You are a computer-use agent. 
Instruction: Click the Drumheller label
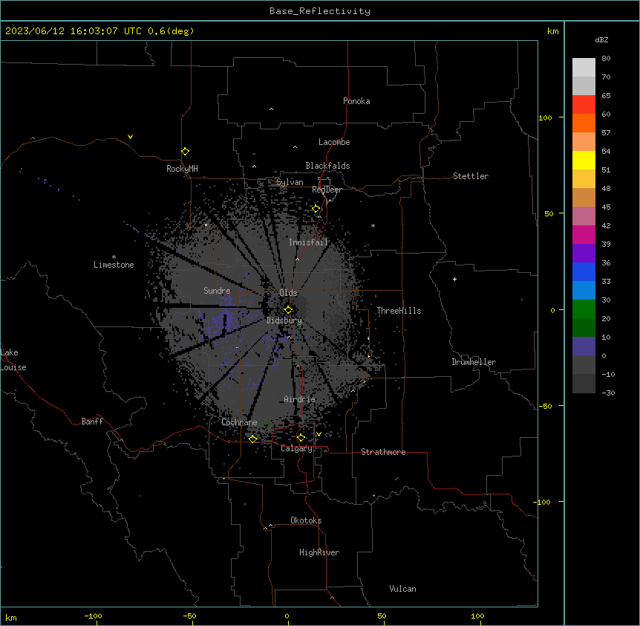pyautogui.click(x=474, y=362)
